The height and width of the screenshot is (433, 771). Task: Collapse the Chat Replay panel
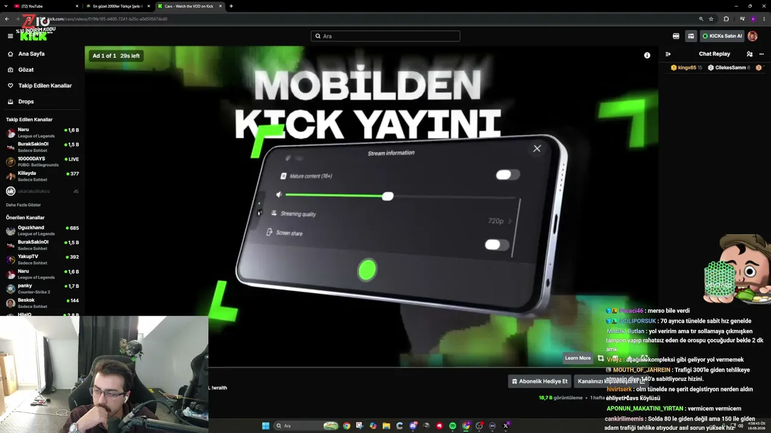(x=668, y=54)
